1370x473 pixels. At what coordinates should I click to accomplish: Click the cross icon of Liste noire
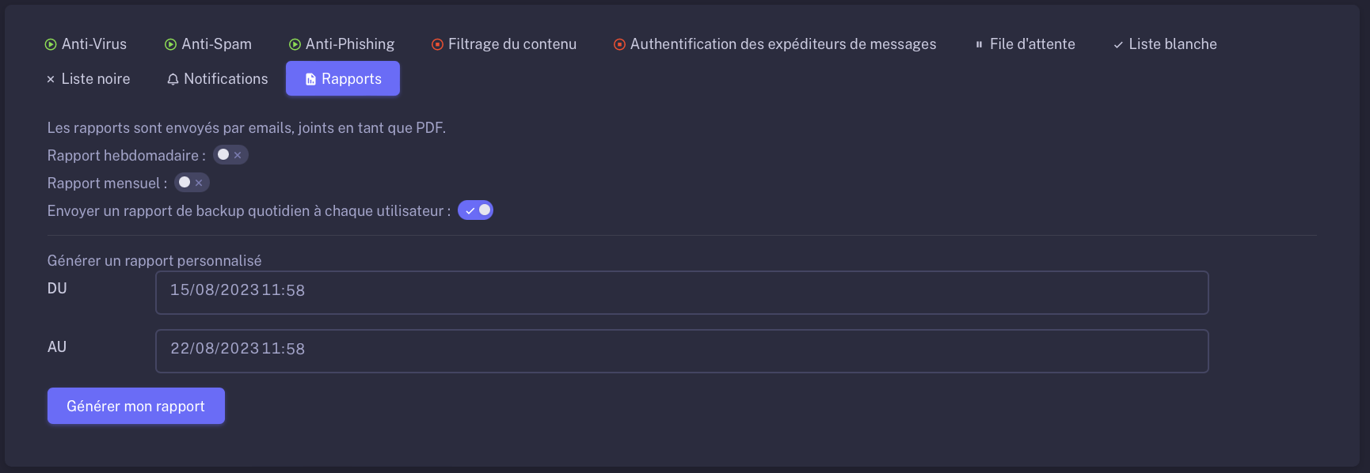click(x=51, y=79)
